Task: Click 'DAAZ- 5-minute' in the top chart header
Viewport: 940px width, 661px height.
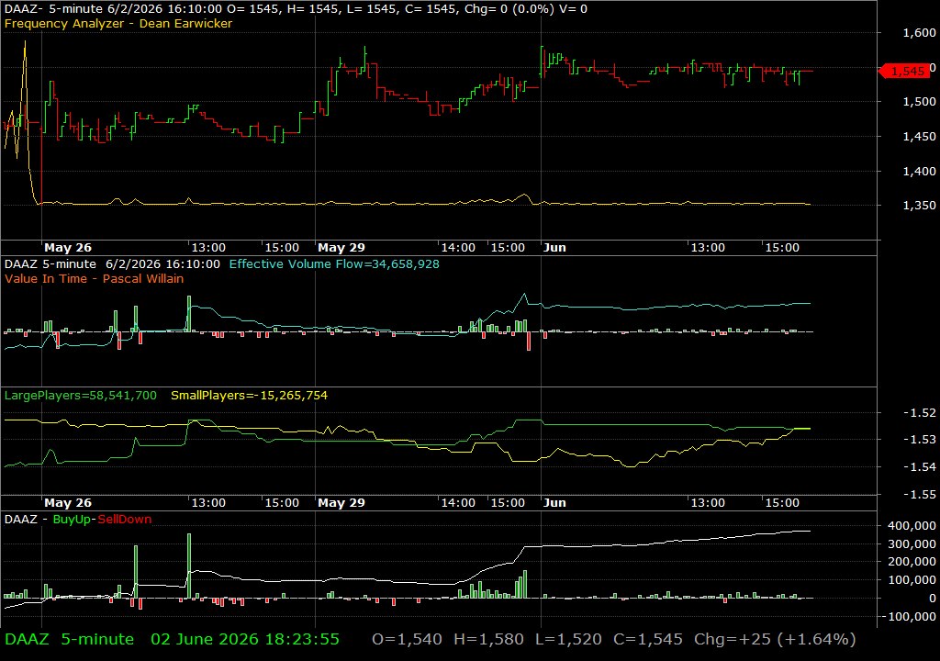Action: 53,9
